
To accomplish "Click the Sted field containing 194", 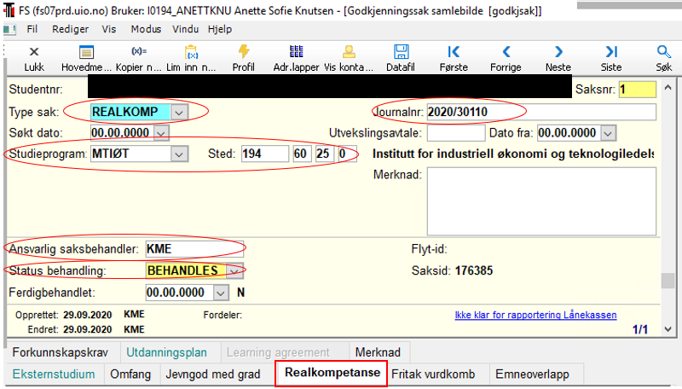I will (x=265, y=154).
